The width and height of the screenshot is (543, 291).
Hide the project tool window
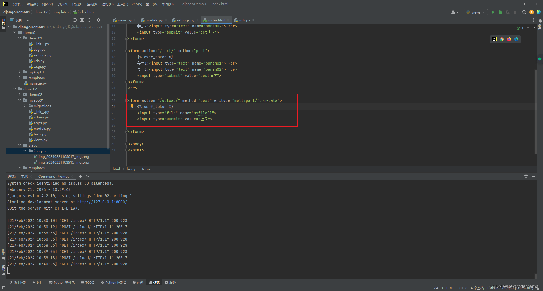click(x=106, y=20)
